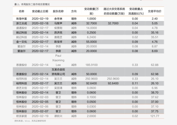Click the 欧派家居 row name cell

[x=21, y=116]
